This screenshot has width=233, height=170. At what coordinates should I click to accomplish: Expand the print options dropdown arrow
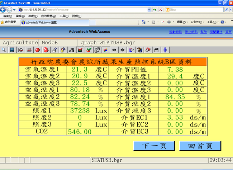coord(173,22)
